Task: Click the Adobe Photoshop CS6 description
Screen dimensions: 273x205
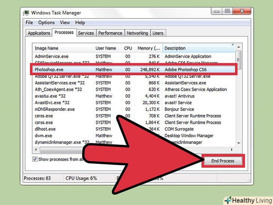Action: coord(186,70)
